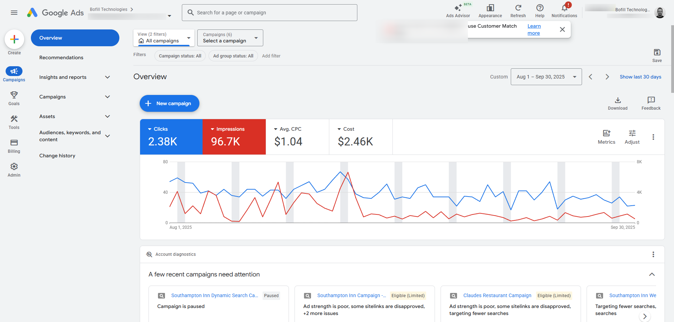Download the overview report
Image resolution: width=674 pixels, height=322 pixels.
618,103
